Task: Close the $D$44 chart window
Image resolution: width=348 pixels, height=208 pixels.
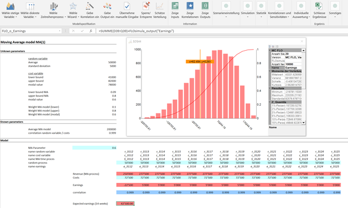Action: [301, 41]
